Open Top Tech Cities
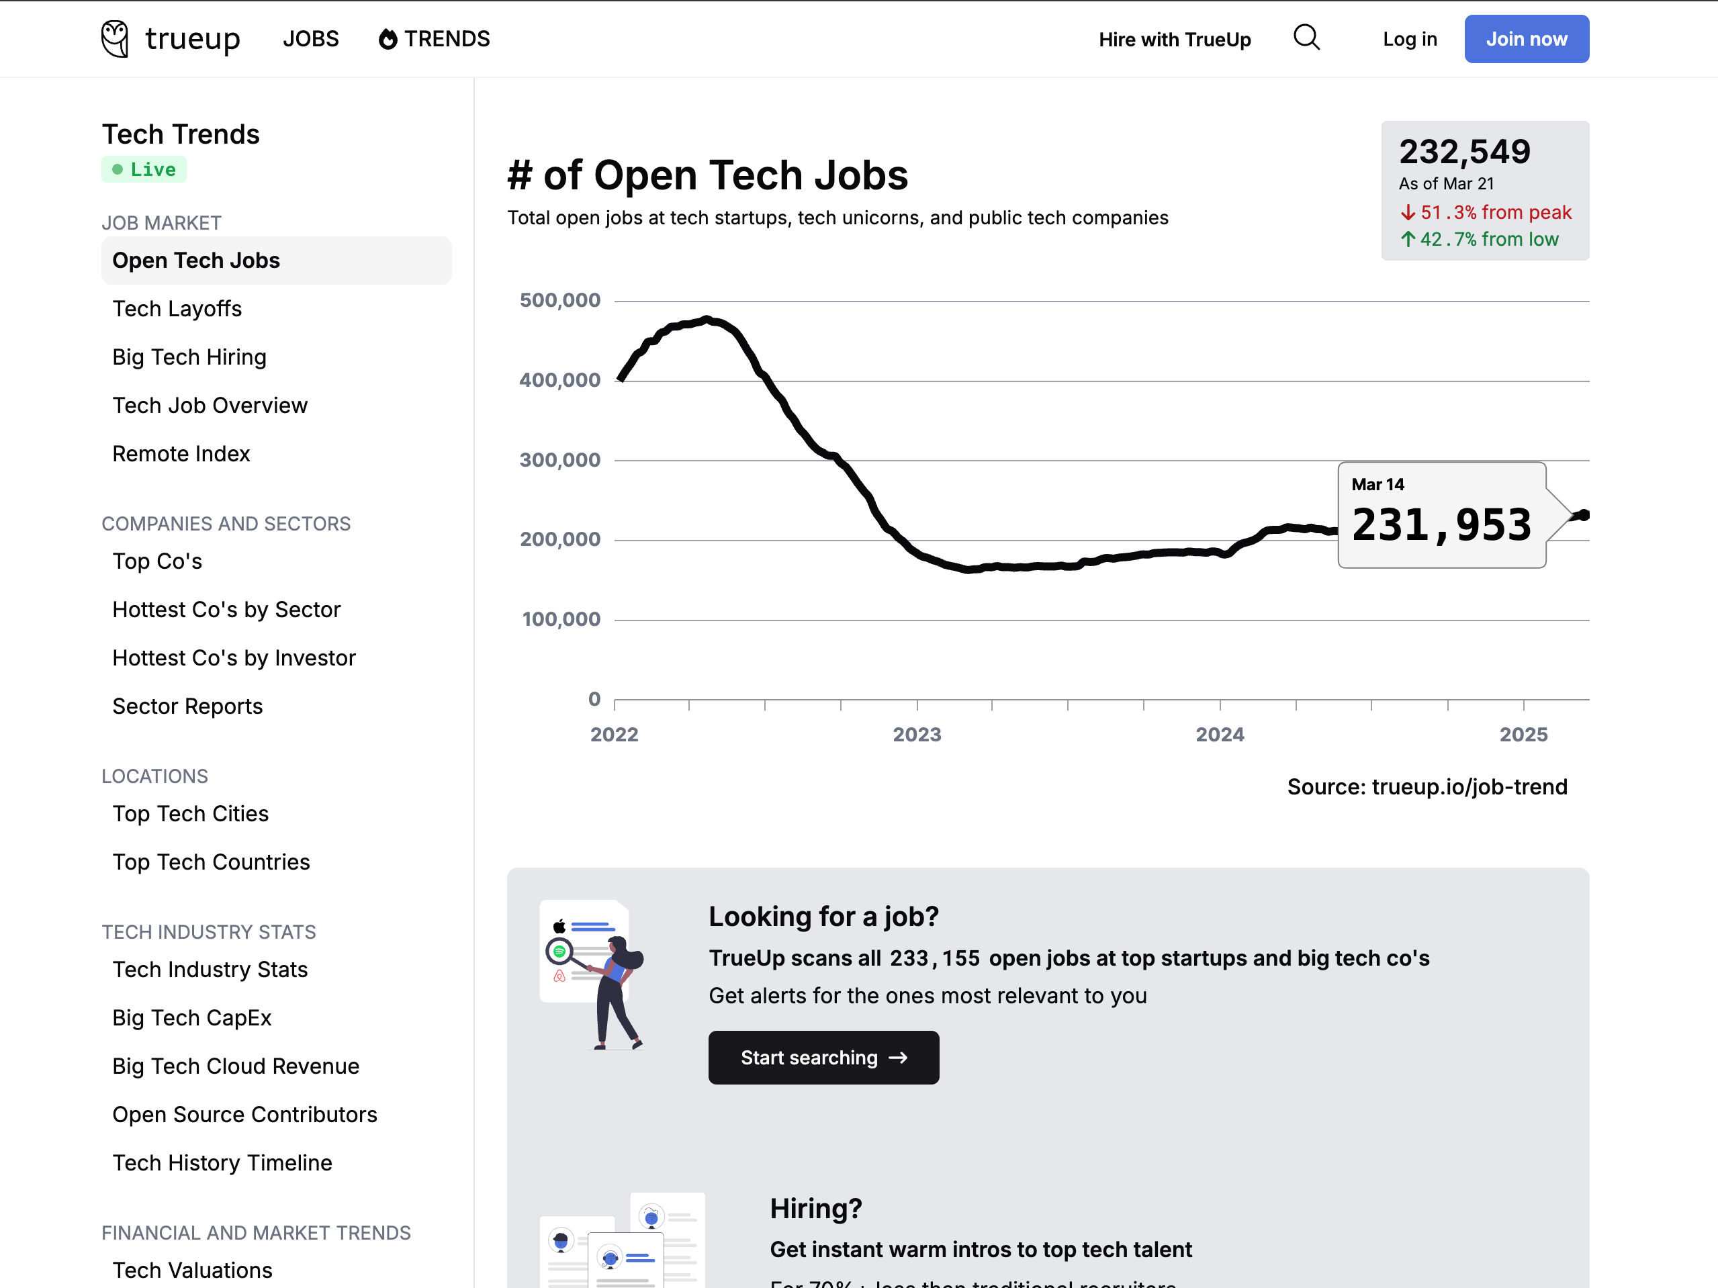 pos(190,814)
